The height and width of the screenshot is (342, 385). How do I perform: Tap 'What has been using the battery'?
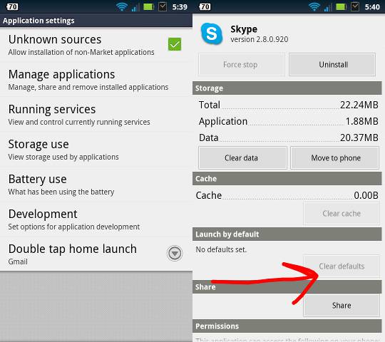point(61,192)
